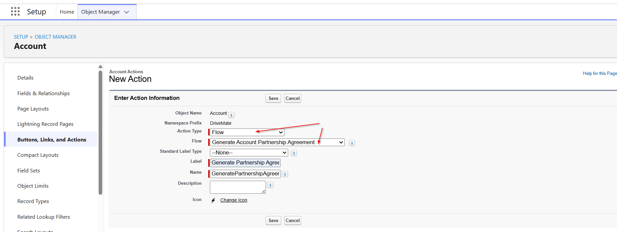Click the lightning bolt action icon
The height and width of the screenshot is (232, 617).
tap(213, 200)
